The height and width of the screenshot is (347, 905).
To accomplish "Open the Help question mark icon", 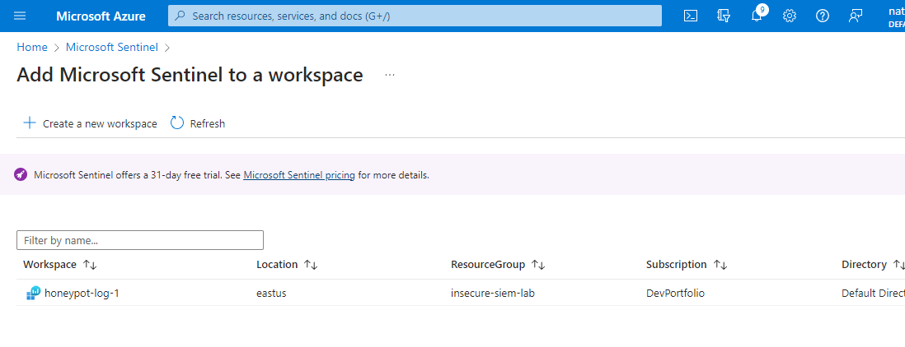I will coord(822,16).
